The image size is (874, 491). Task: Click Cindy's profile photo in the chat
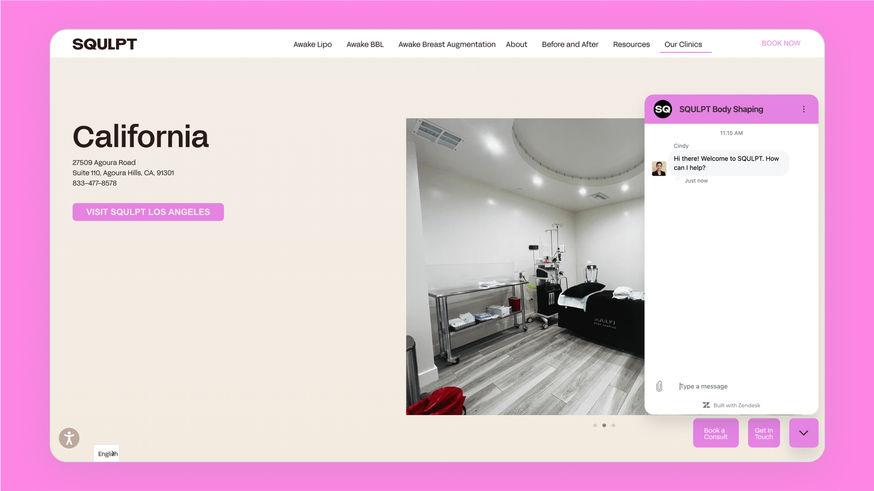(659, 168)
